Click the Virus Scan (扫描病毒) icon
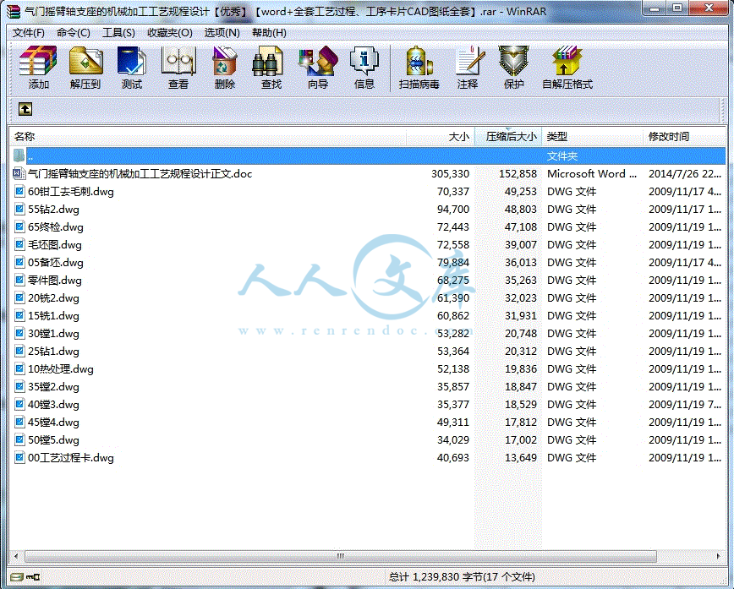This screenshot has height=589, width=734. tap(419, 61)
